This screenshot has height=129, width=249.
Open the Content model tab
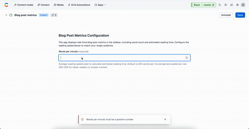coord(24,5)
